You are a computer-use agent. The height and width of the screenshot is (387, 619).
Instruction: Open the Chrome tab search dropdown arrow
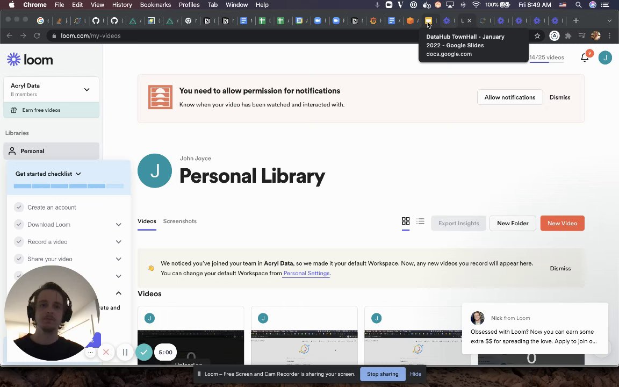tap(609, 20)
